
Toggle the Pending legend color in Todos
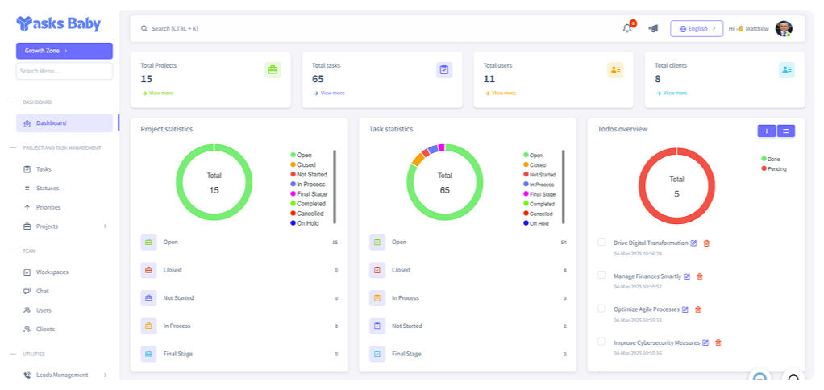pos(764,168)
